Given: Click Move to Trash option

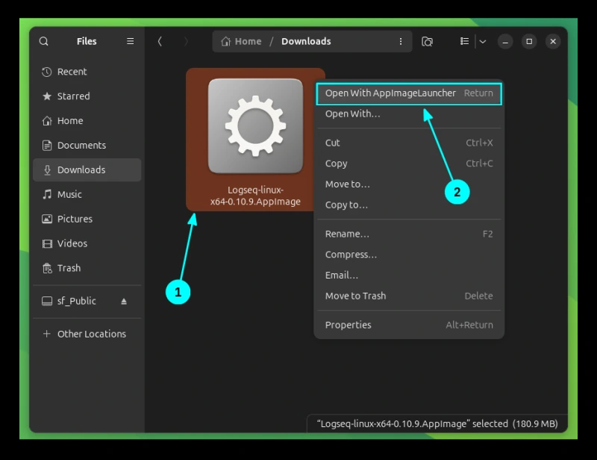Looking at the screenshot, I should point(355,296).
